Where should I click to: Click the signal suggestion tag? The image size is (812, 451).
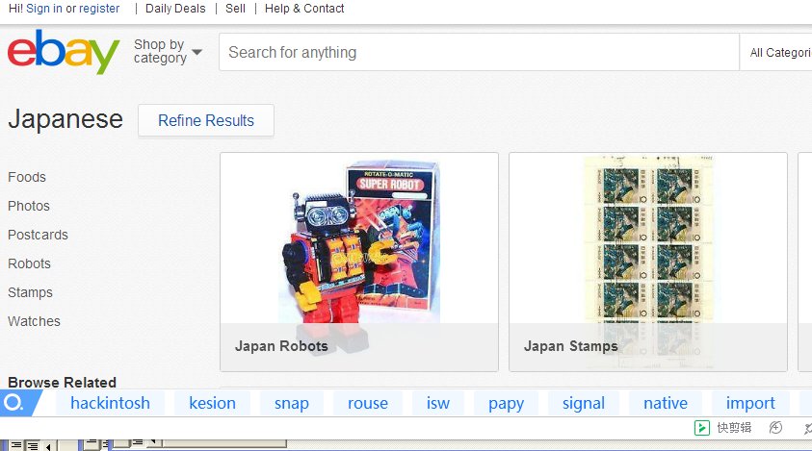(x=584, y=403)
